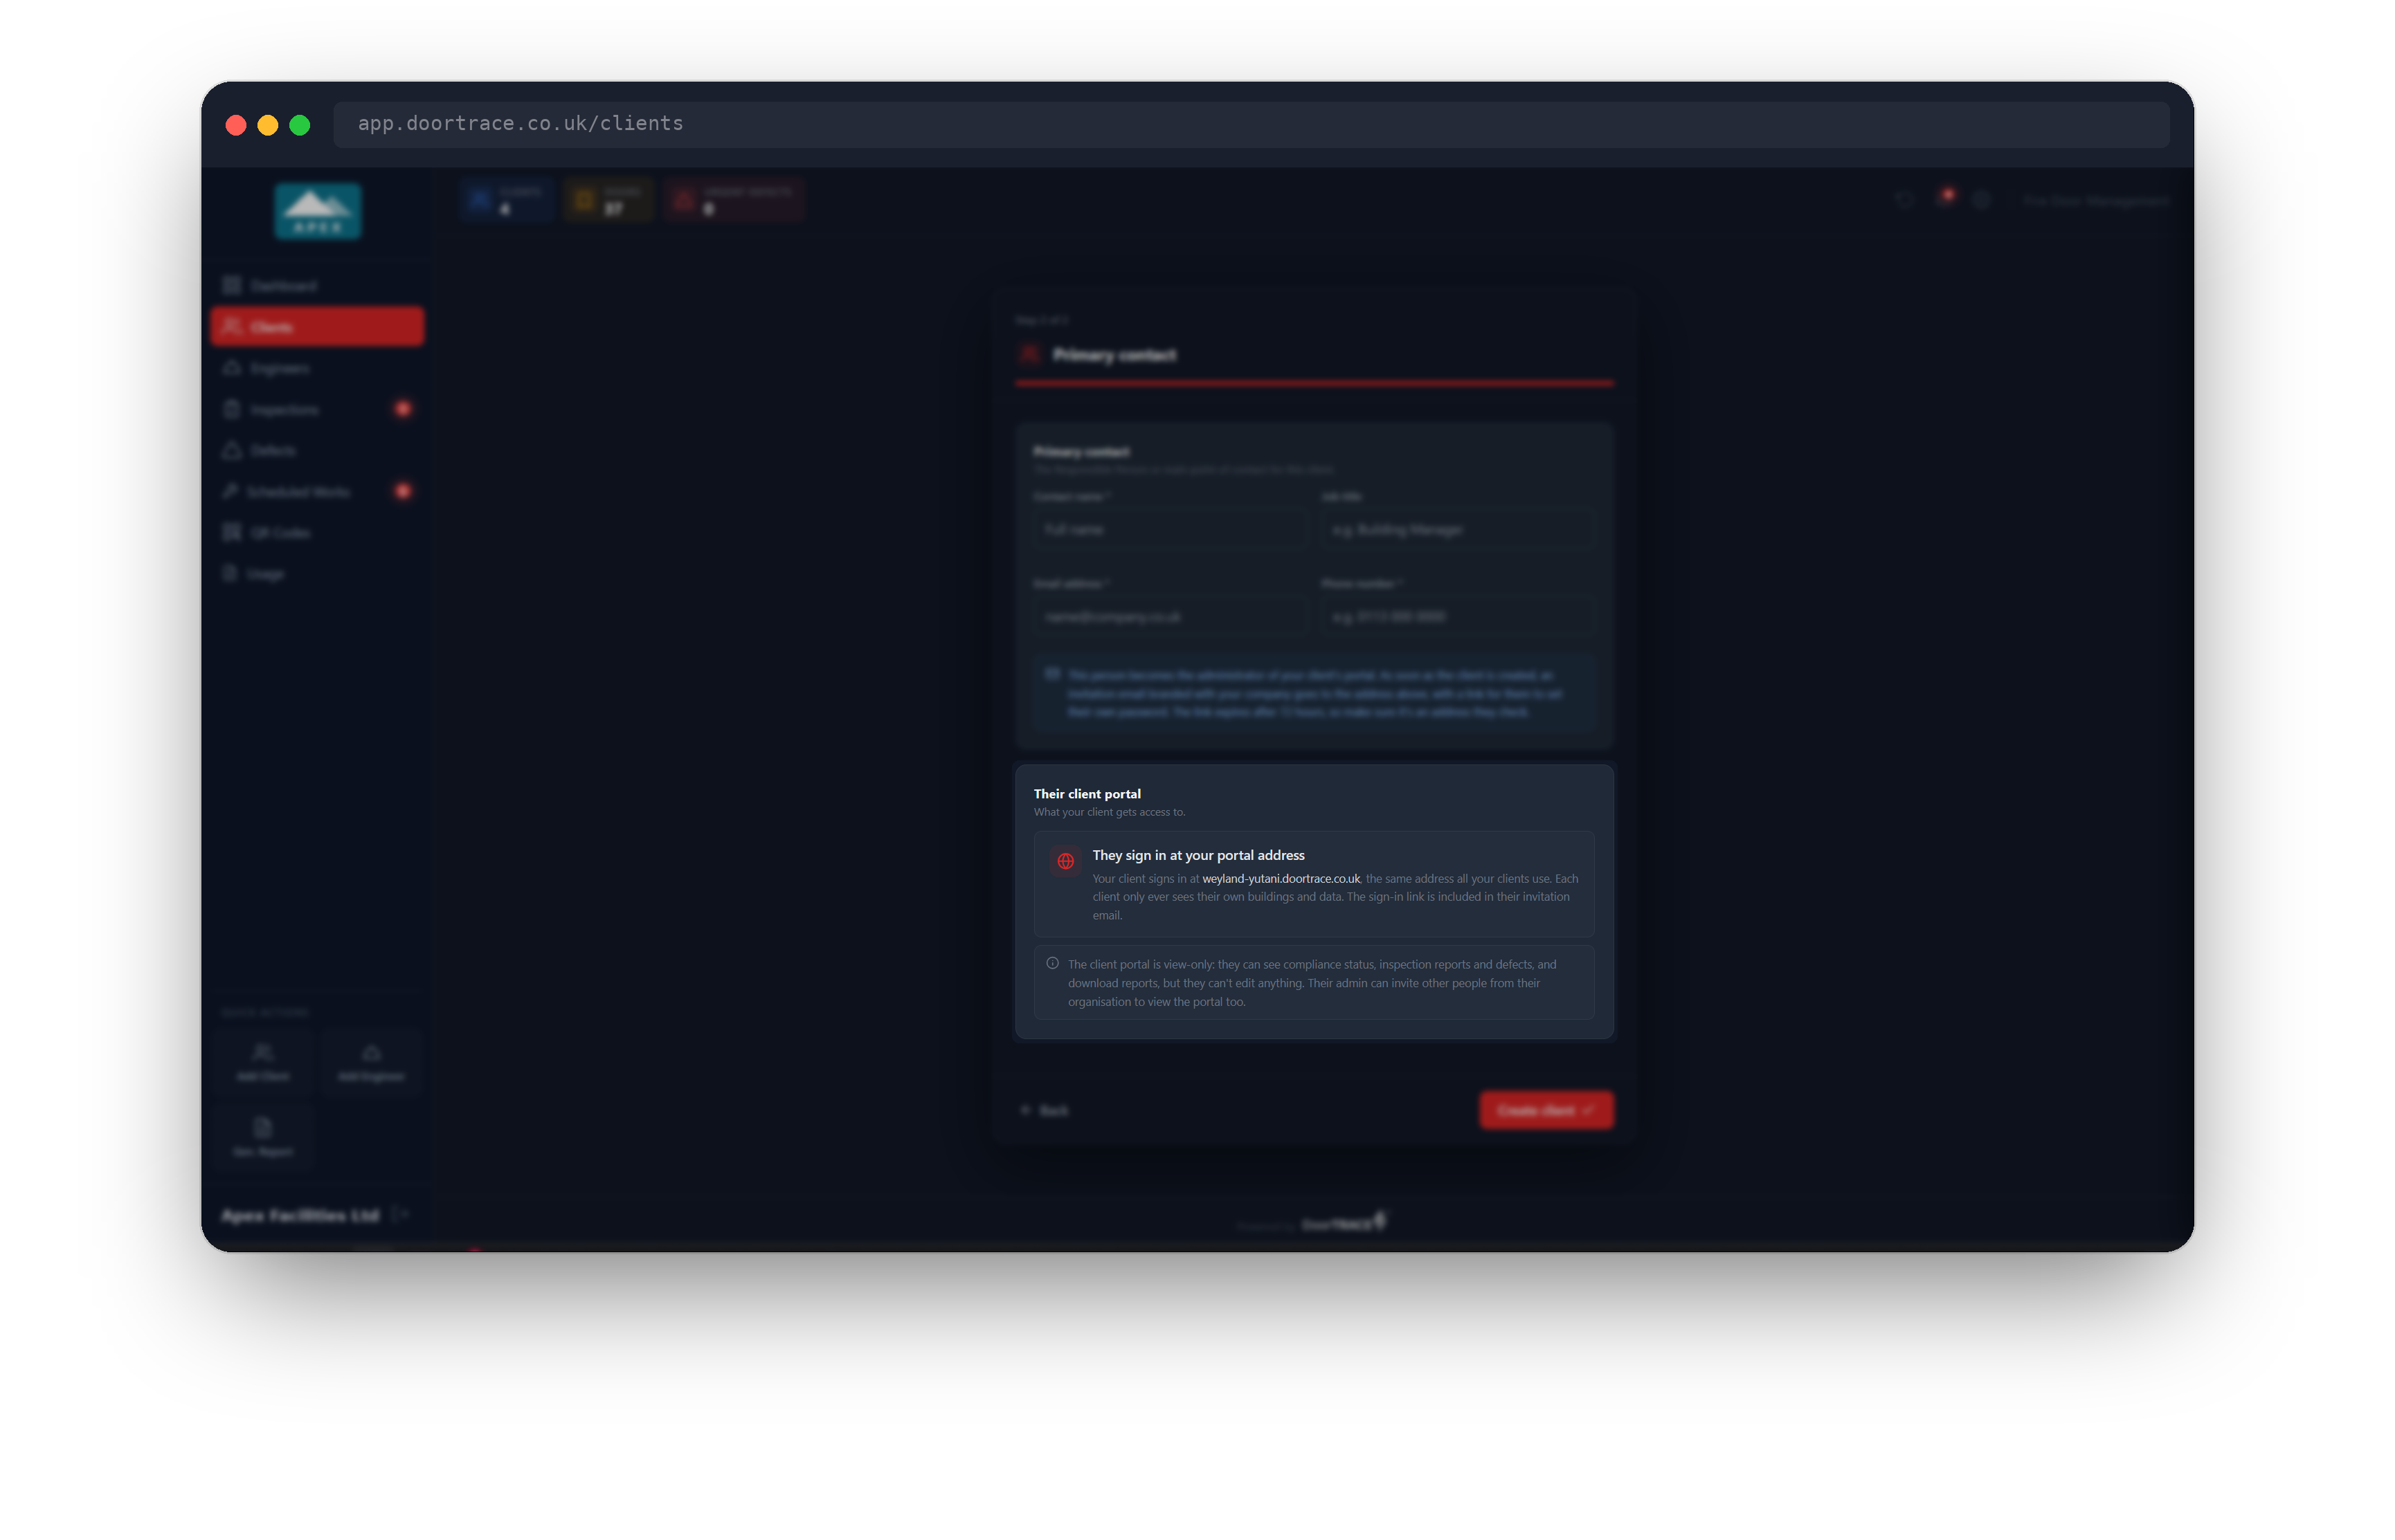2395x1540 pixels.
Task: Click the info icon in the view-only note
Action: pyautogui.click(x=1052, y=964)
